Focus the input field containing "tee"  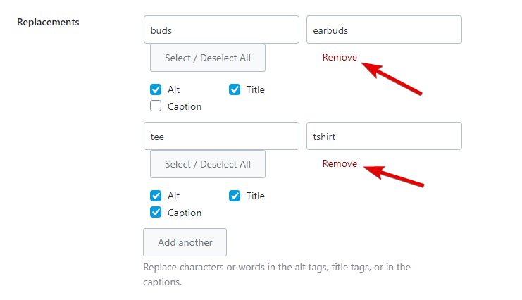(x=221, y=137)
